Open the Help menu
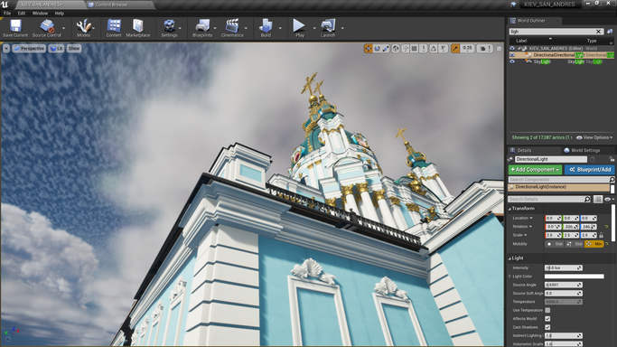Image resolution: width=617 pixels, height=347 pixels. pyautogui.click(x=59, y=13)
